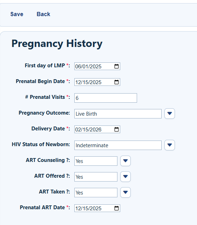Click the Delivery Date text 02/15/2026

pyautogui.click(x=88, y=130)
